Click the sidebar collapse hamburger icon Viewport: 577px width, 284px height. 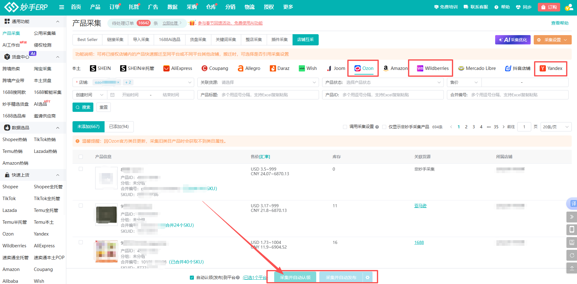click(62, 7)
